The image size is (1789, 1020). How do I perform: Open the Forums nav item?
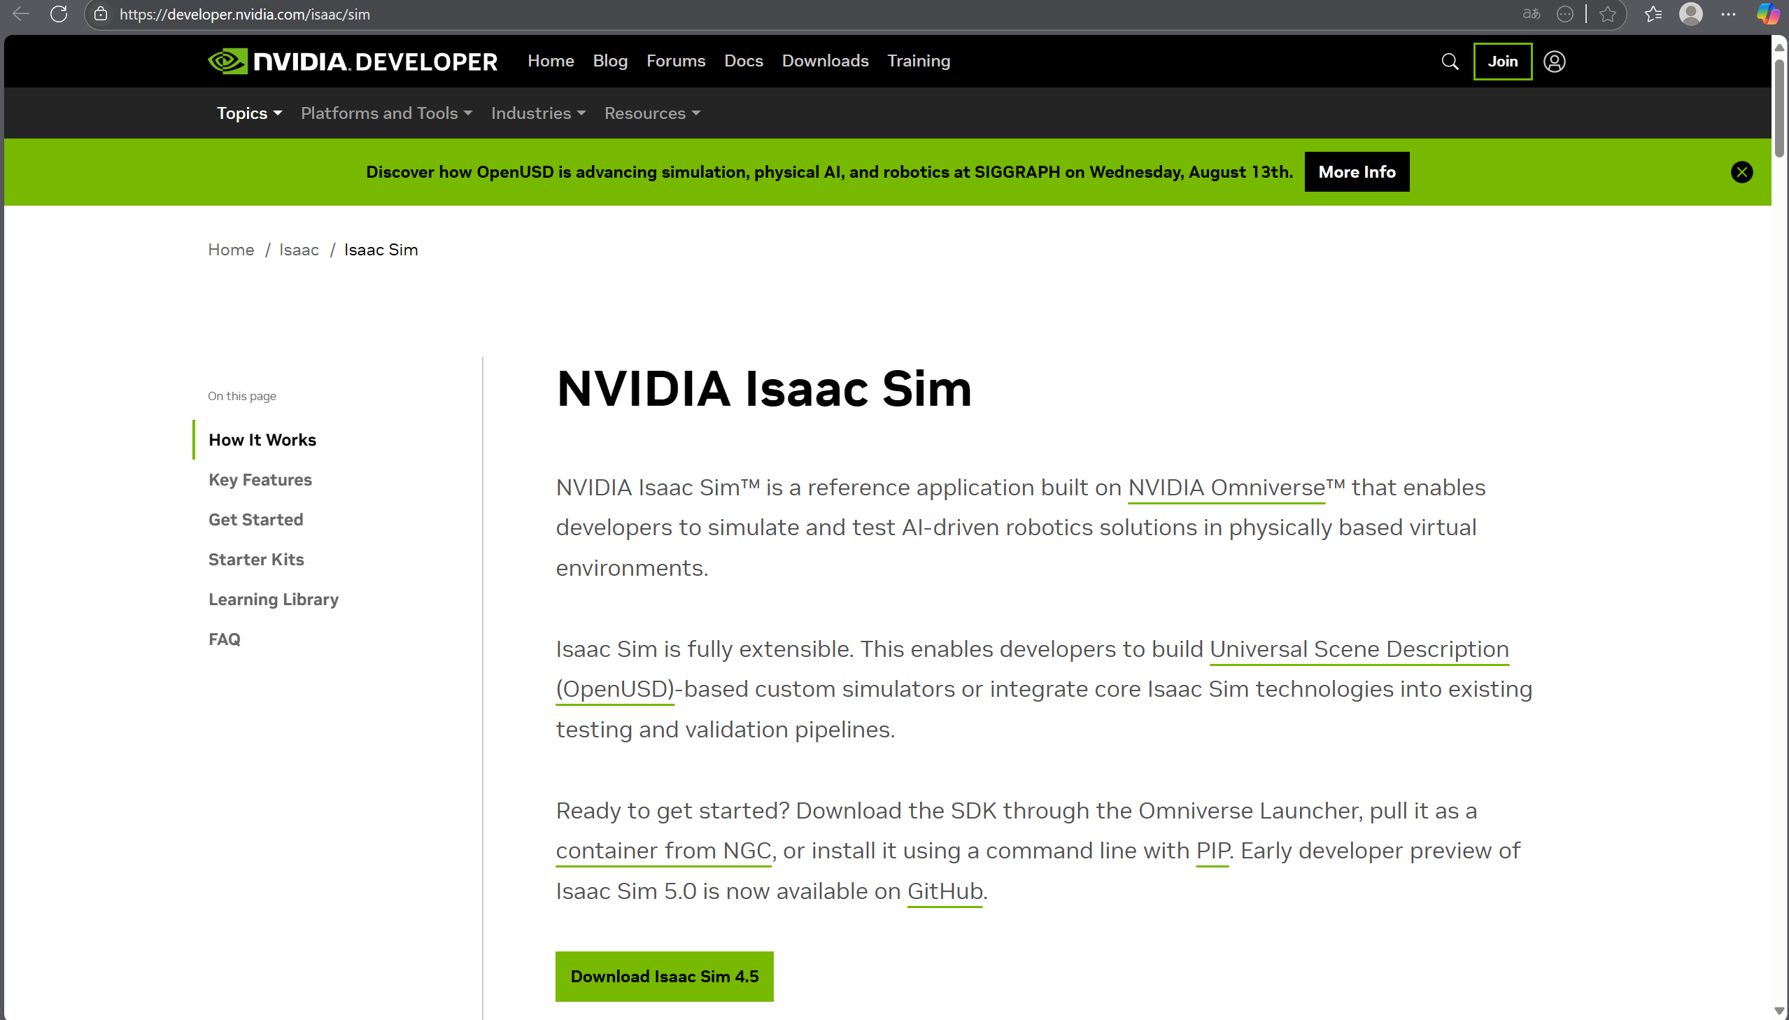(x=676, y=61)
